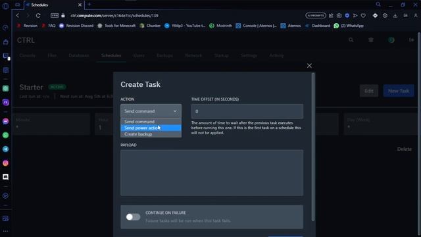The height and width of the screenshot is (237, 421).
Task: Open the Action dropdown
Action: [x=151, y=111]
